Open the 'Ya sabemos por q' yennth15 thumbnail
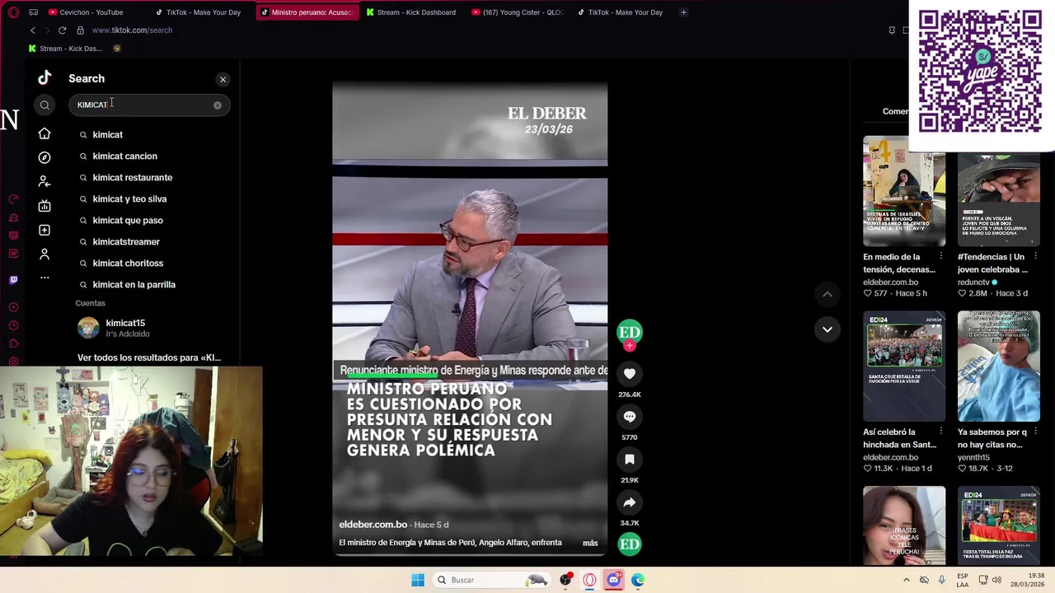The image size is (1055, 593). click(998, 366)
